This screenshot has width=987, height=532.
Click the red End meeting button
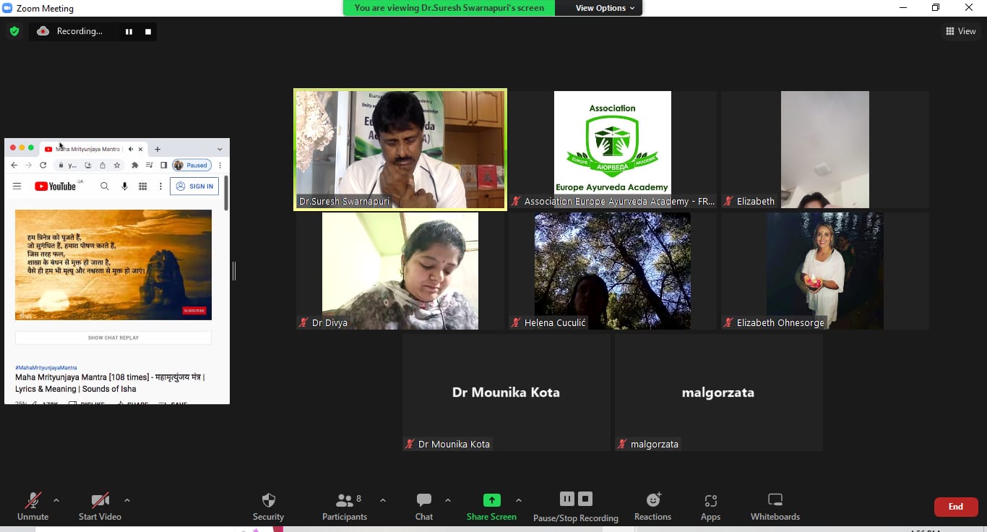click(955, 507)
